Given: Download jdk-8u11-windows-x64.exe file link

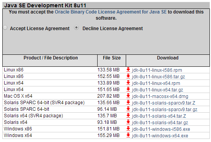Looking at the screenshot, I should click(160, 136).
